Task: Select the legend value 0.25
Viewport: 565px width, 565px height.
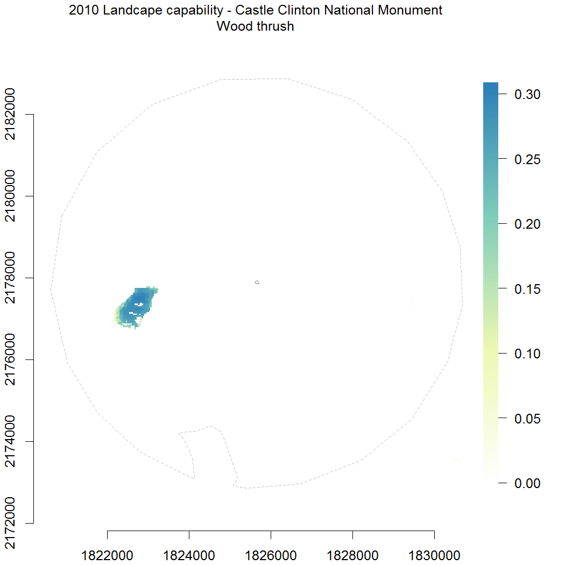Action: (527, 159)
